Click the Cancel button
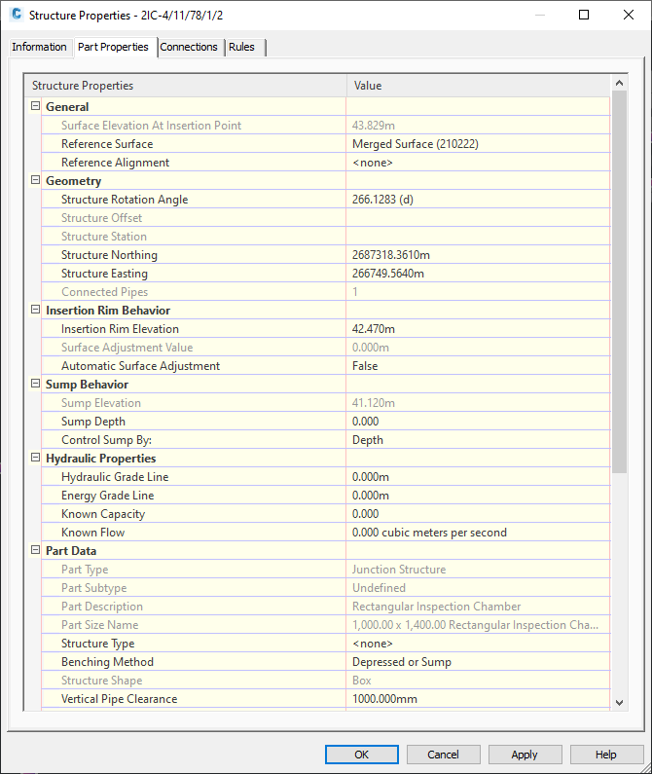Screen dimensions: 652x774 coord(443,755)
